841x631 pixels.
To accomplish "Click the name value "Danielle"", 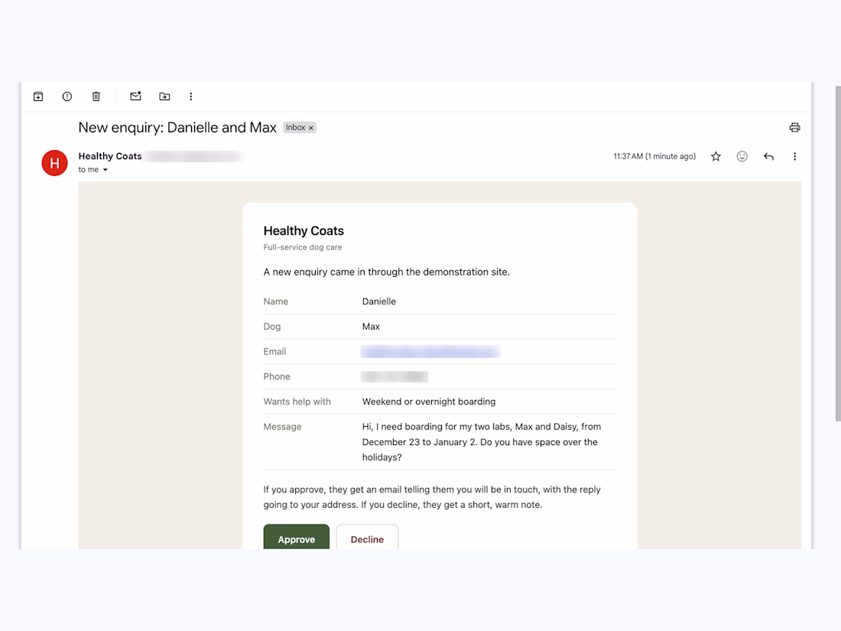I will point(378,301).
